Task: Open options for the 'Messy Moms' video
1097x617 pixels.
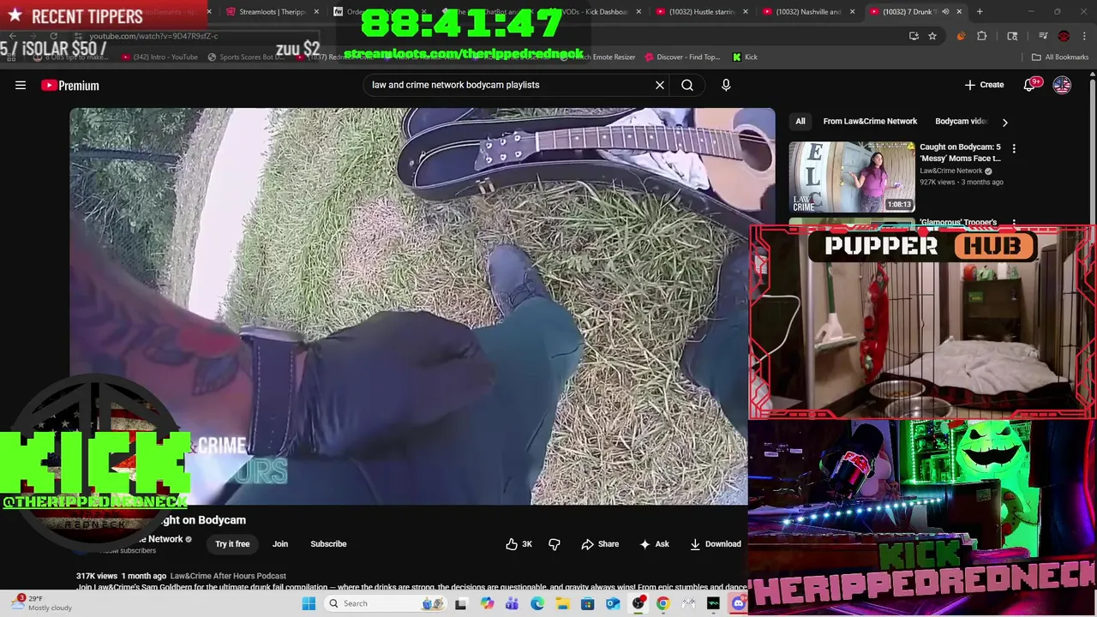Action: click(x=1014, y=148)
